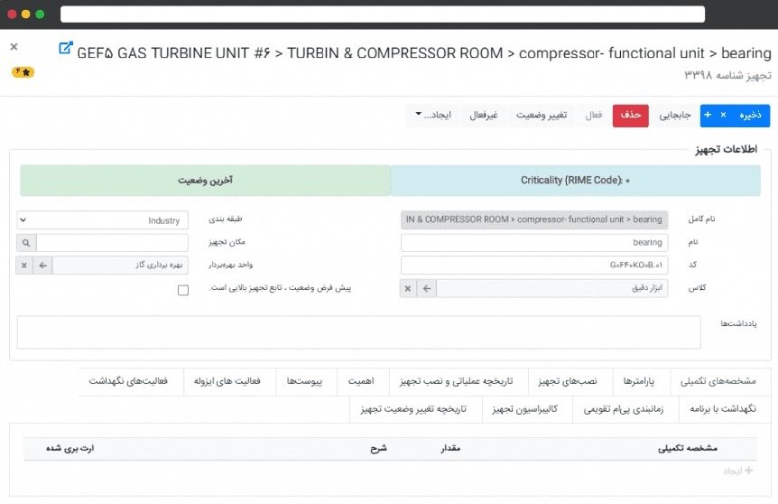778x504 pixels.
Task: Click the X icon in save button
Action: (724, 115)
